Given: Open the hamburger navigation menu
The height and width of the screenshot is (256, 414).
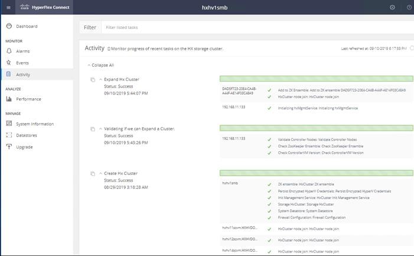Looking at the screenshot, I should tap(8, 8).
